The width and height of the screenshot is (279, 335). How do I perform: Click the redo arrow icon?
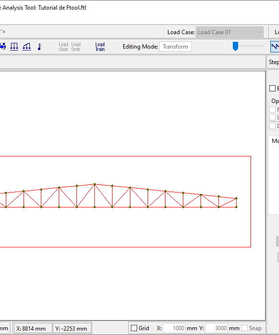(2, 32)
